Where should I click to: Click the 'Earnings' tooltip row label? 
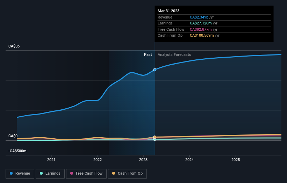[x=165, y=23]
